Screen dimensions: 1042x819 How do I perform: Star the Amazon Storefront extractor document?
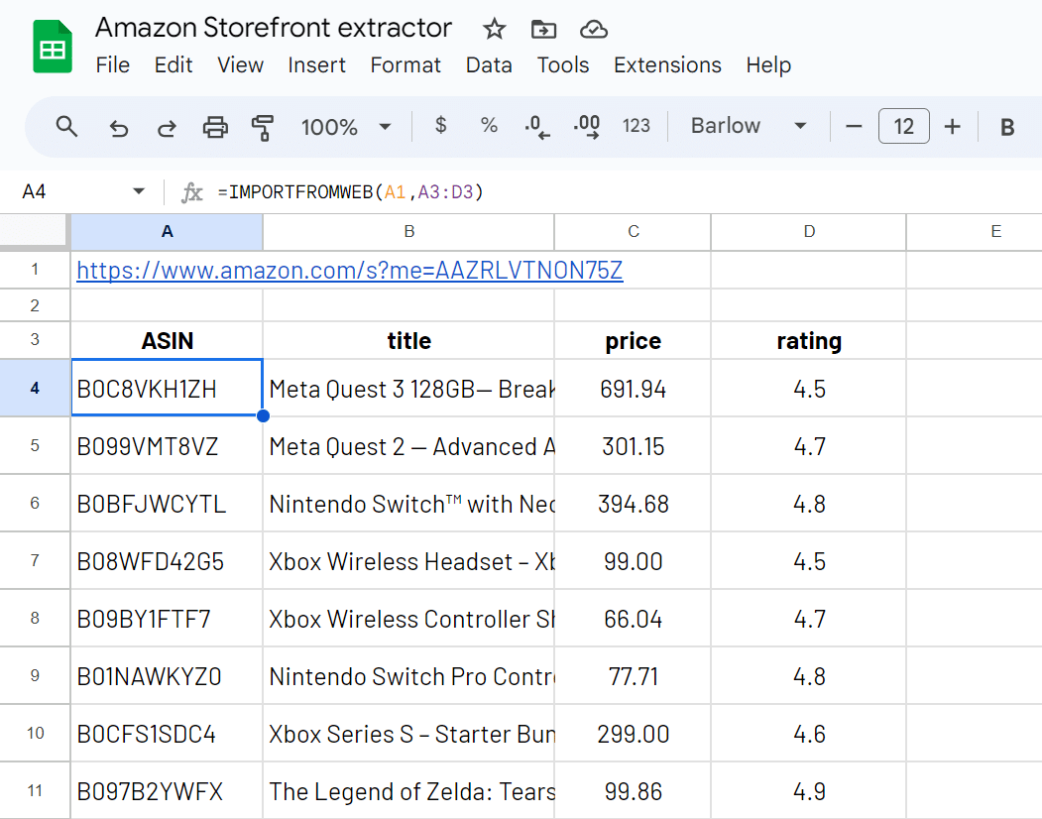(494, 29)
